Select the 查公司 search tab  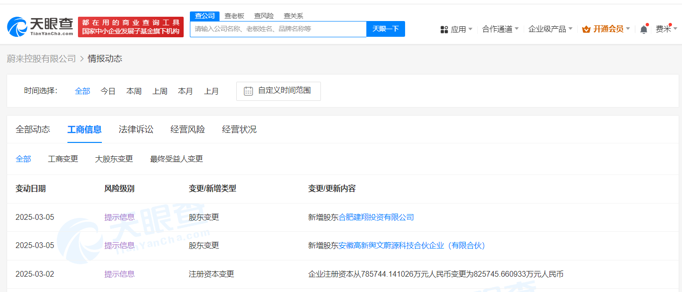[x=205, y=16]
